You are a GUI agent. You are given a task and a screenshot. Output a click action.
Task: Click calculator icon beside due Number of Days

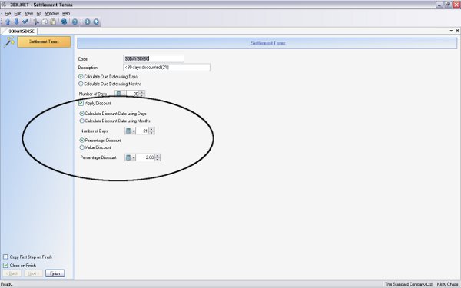point(118,94)
